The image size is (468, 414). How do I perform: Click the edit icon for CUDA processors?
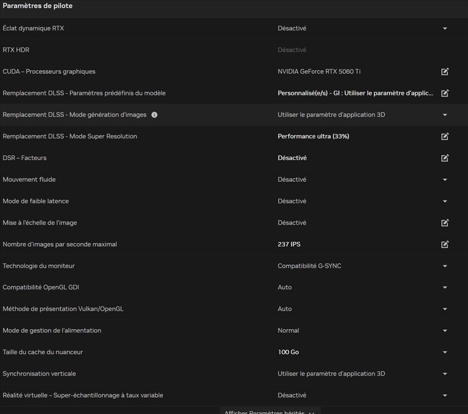(x=445, y=72)
